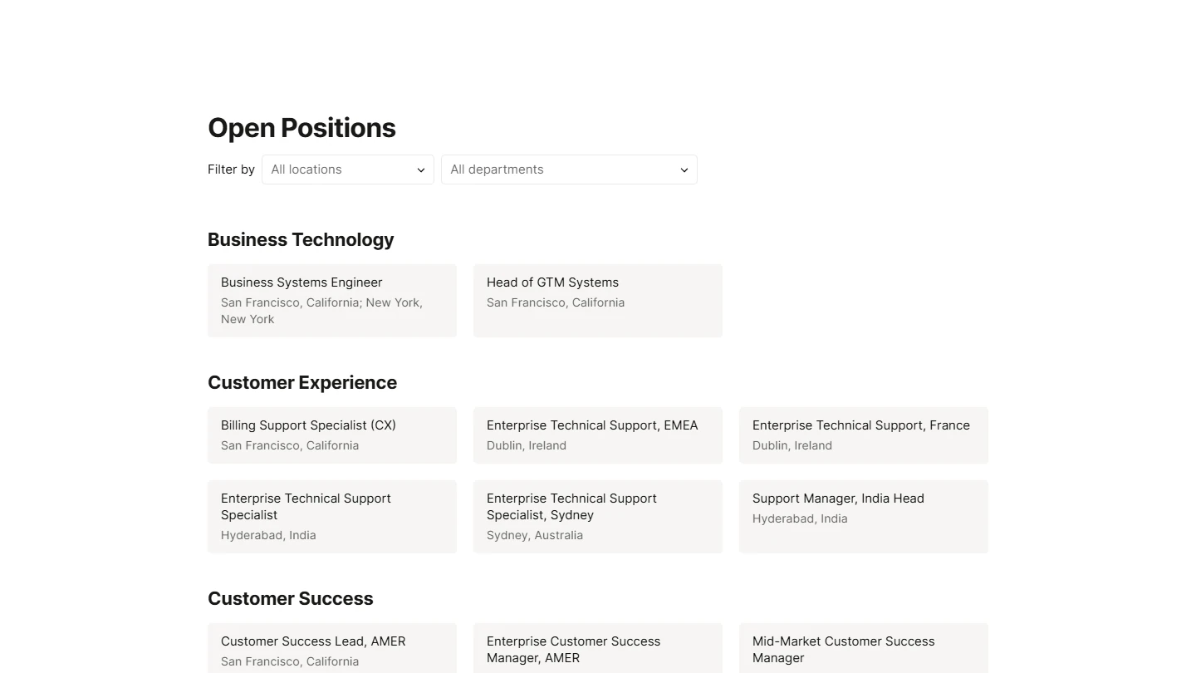Image resolution: width=1196 pixels, height=673 pixels.
Task: Select Enterprise Customer Success Manager, AMER
Action: coord(597,649)
